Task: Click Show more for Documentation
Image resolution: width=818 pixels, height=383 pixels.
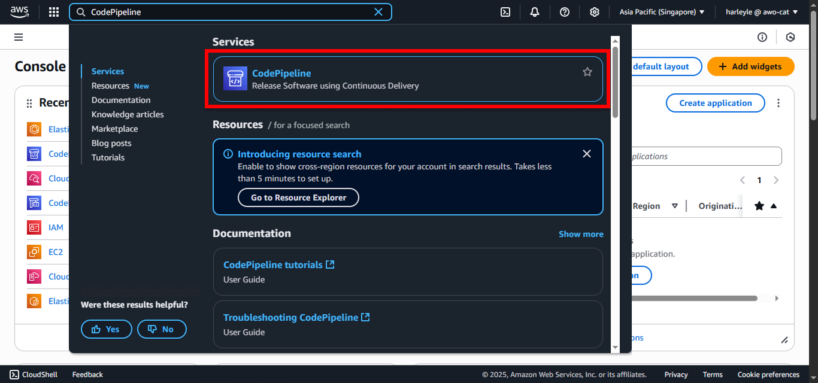Action: tap(581, 234)
